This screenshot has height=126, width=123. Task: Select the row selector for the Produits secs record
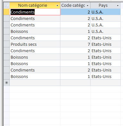coord(6,44)
